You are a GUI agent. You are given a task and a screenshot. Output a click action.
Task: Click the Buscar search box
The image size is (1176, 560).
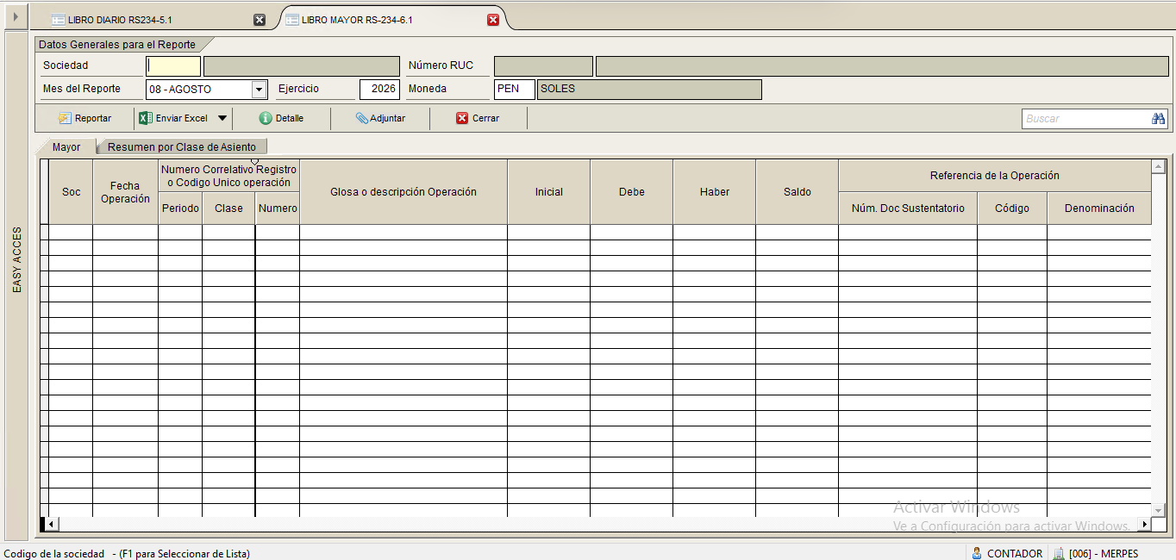click(x=1085, y=118)
